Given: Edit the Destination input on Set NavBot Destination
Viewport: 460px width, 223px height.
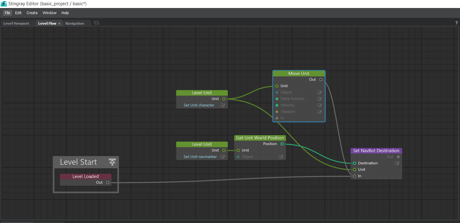Looking at the screenshot, I should pos(397,163).
